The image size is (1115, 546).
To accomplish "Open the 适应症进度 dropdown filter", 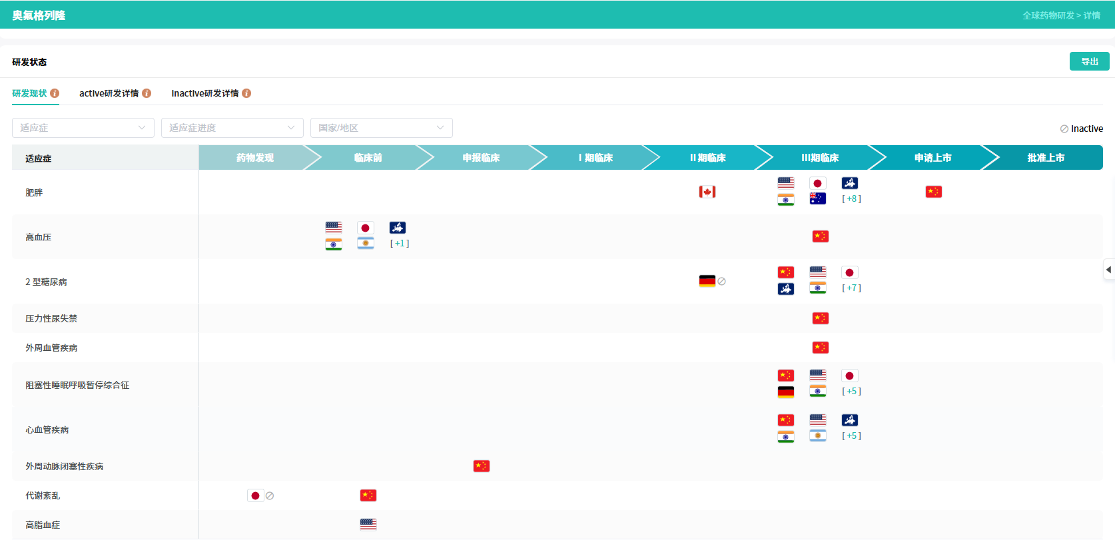I will [232, 128].
